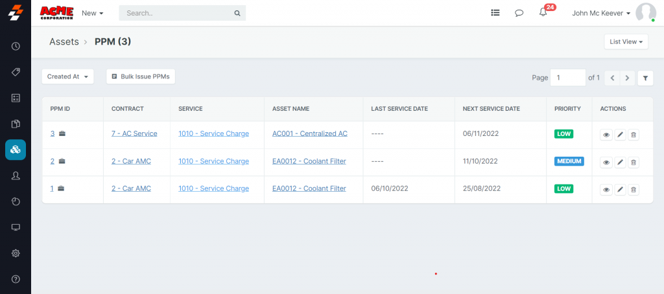Screen dimensions: 664x294
Task: Select the Assets cubes icon in sidebar
Action: 16,150
